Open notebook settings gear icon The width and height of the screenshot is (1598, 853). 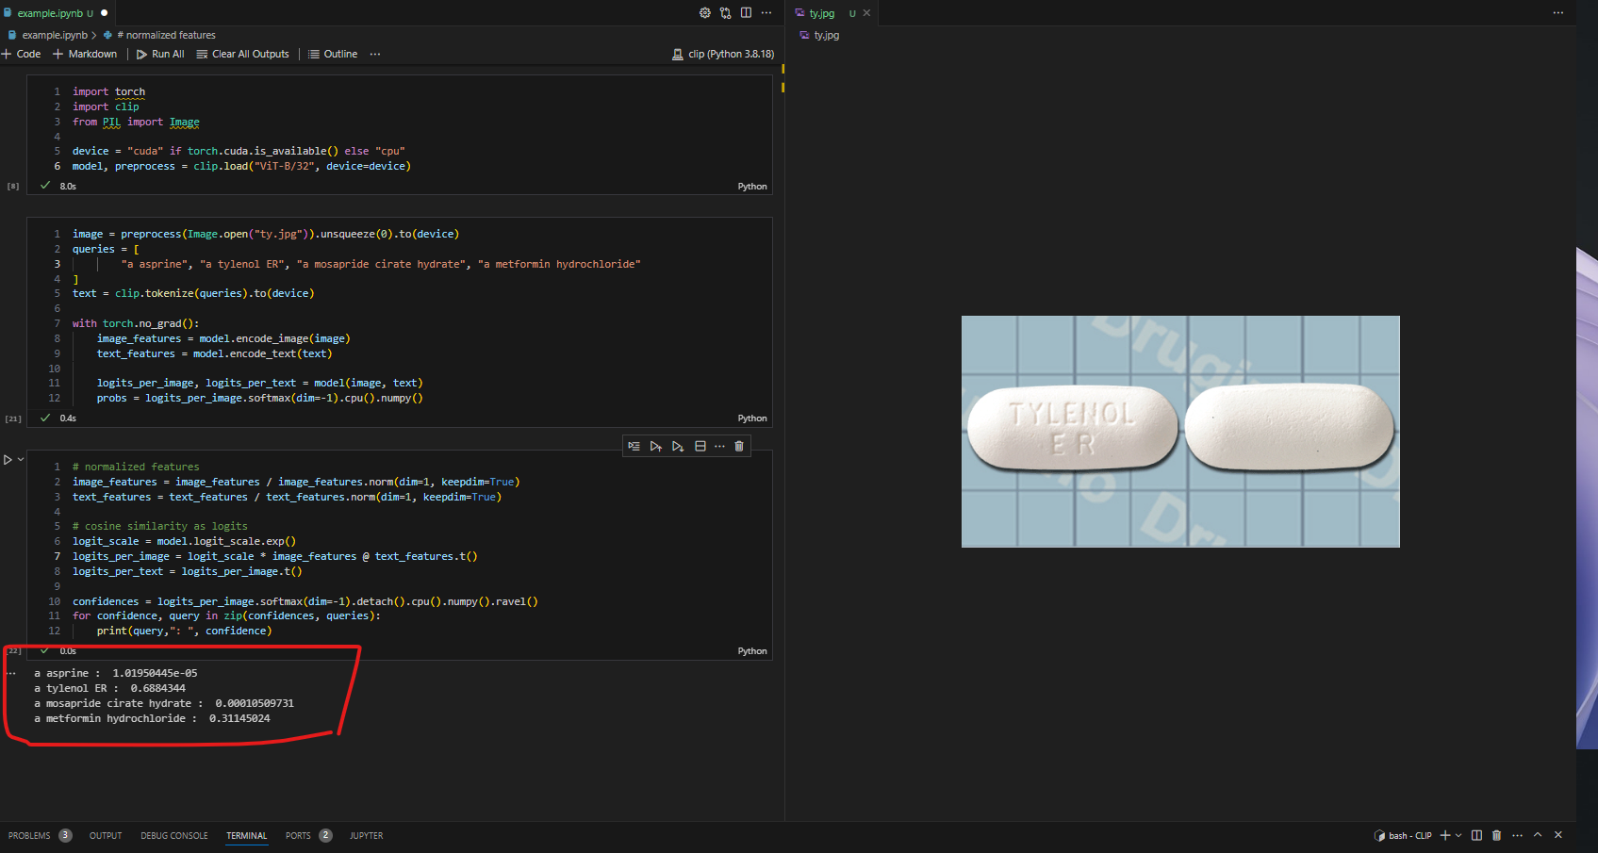coord(704,13)
